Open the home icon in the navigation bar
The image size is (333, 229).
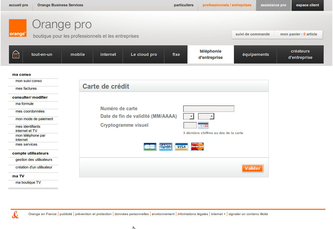[x=16, y=55]
